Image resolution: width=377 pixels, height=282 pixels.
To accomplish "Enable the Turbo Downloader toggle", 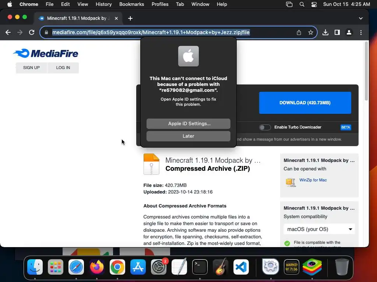I will pos(265,127).
